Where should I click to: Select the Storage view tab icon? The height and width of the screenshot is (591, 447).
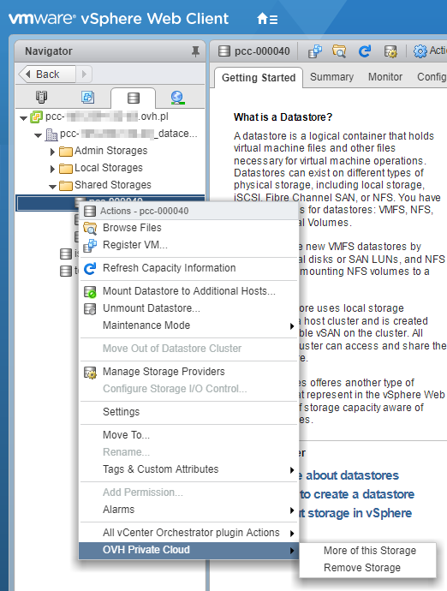(x=133, y=98)
